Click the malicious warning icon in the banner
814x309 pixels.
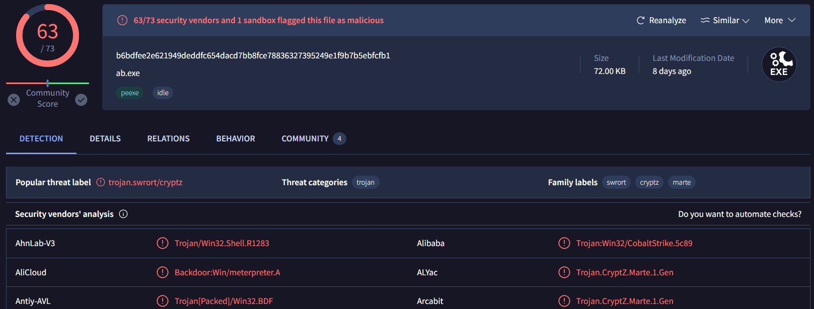click(122, 20)
